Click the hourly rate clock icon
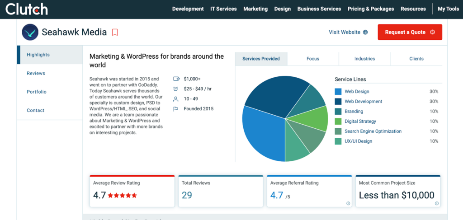This screenshot has width=463, height=220. (x=176, y=89)
